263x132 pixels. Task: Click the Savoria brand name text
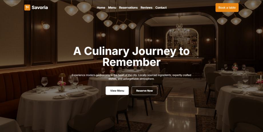point(40,7)
